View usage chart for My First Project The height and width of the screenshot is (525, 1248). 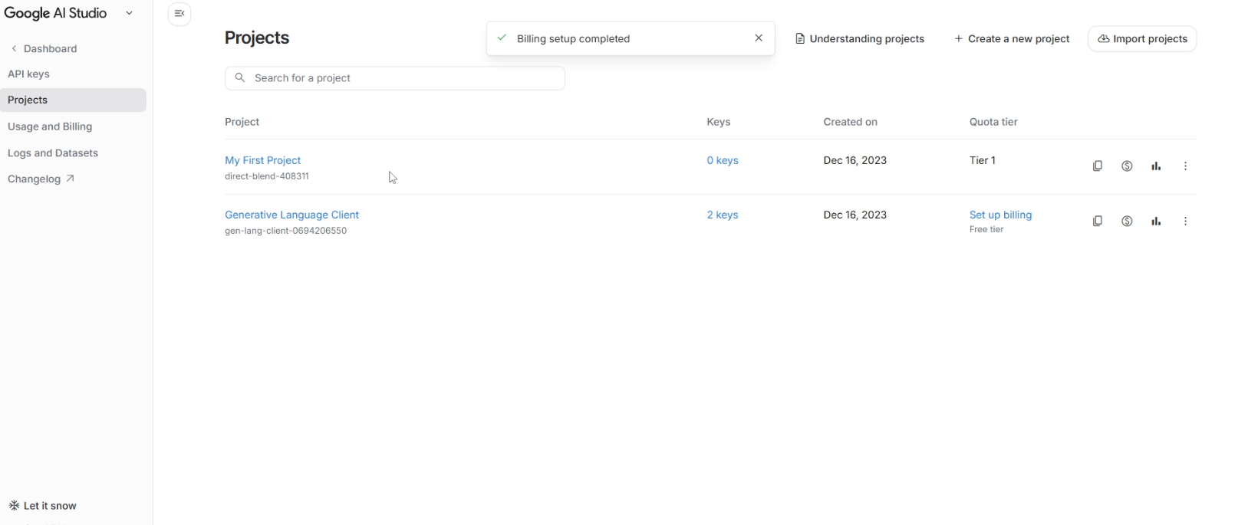pos(1156,166)
